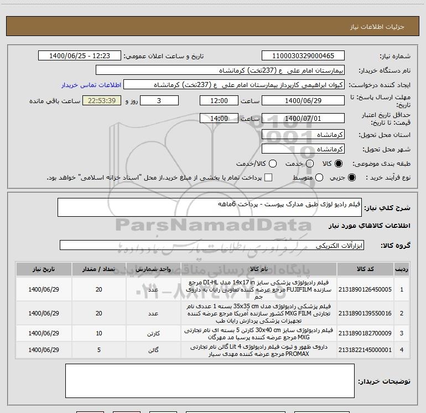Image resolution: width=426 pixels, height=413 pixels.
Task: Click the delivery province field کرمانشاه
Action: (x=303, y=135)
